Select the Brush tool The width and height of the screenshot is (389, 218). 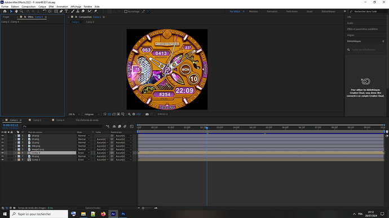(73, 11)
